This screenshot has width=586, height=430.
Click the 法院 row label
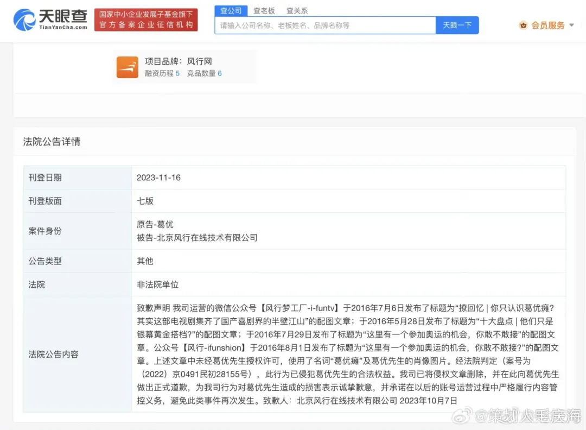pyautogui.click(x=37, y=284)
